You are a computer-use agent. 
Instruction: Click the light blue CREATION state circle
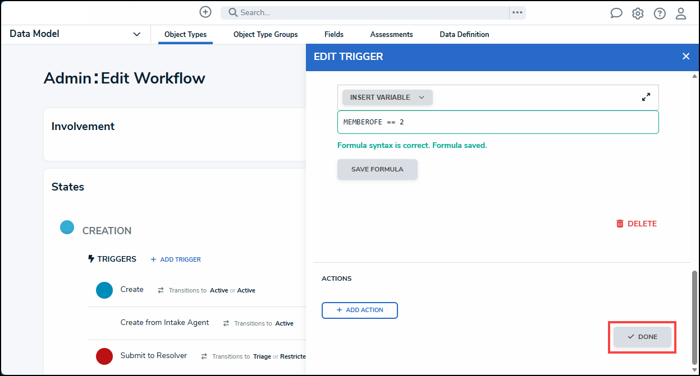click(x=67, y=227)
